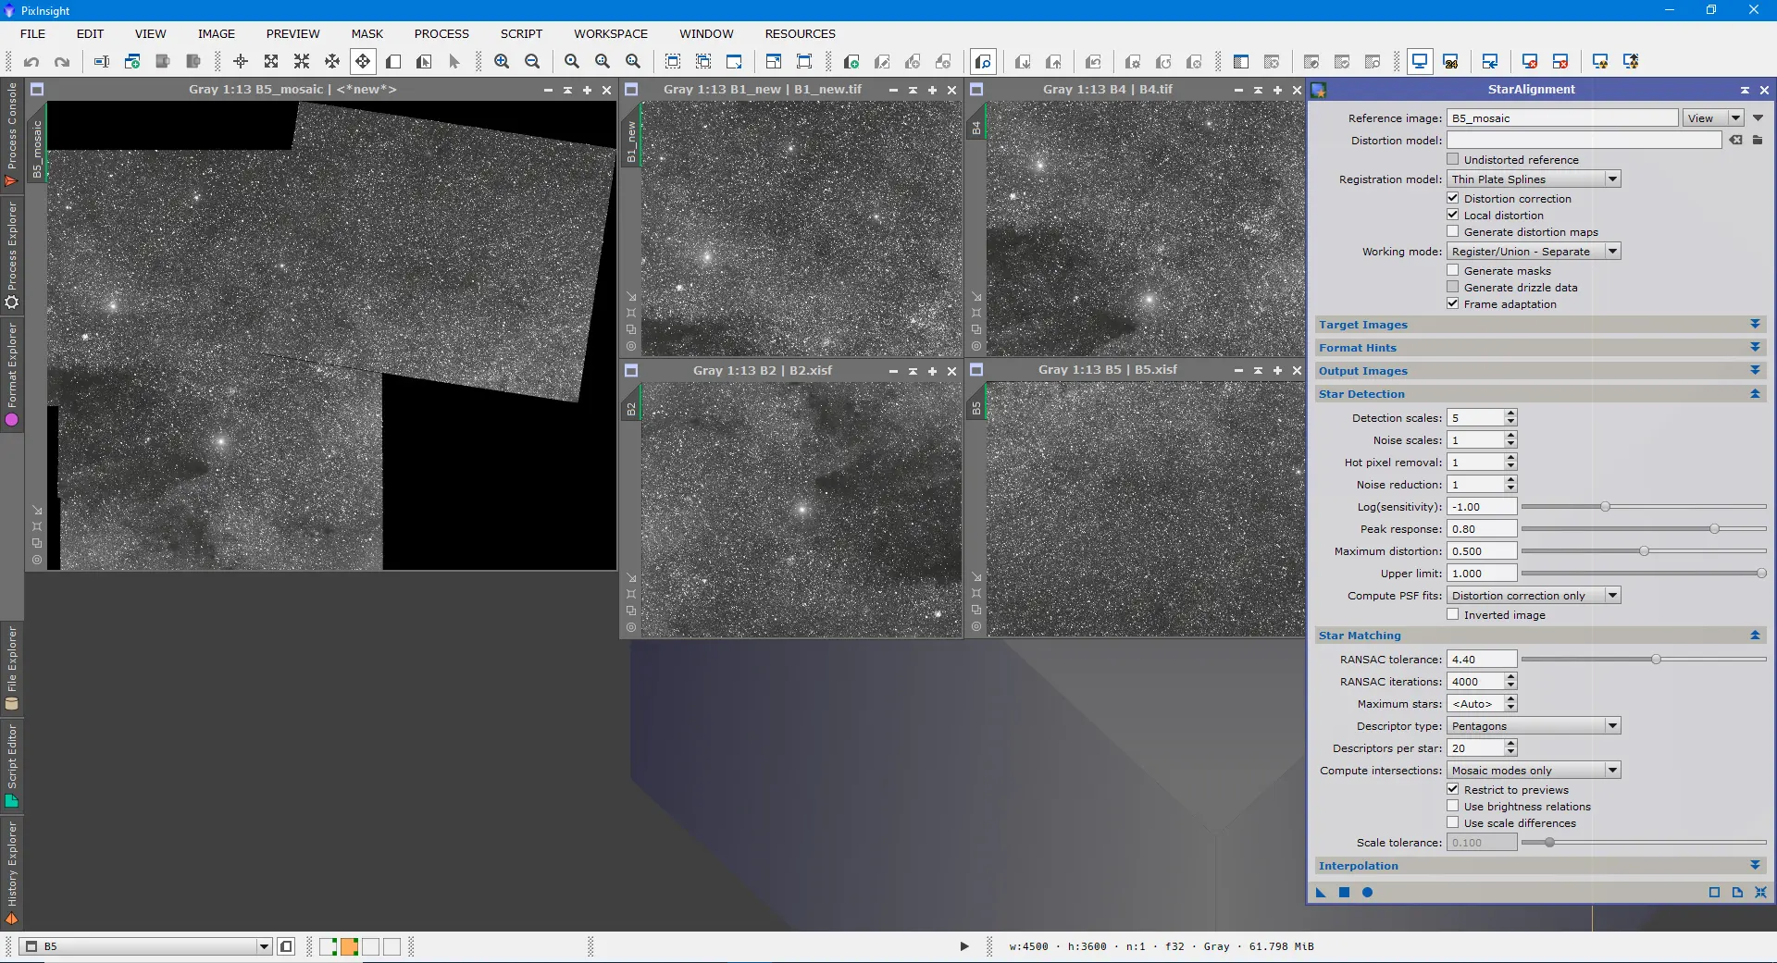Toggle the Local distortion checkbox

tap(1453, 215)
